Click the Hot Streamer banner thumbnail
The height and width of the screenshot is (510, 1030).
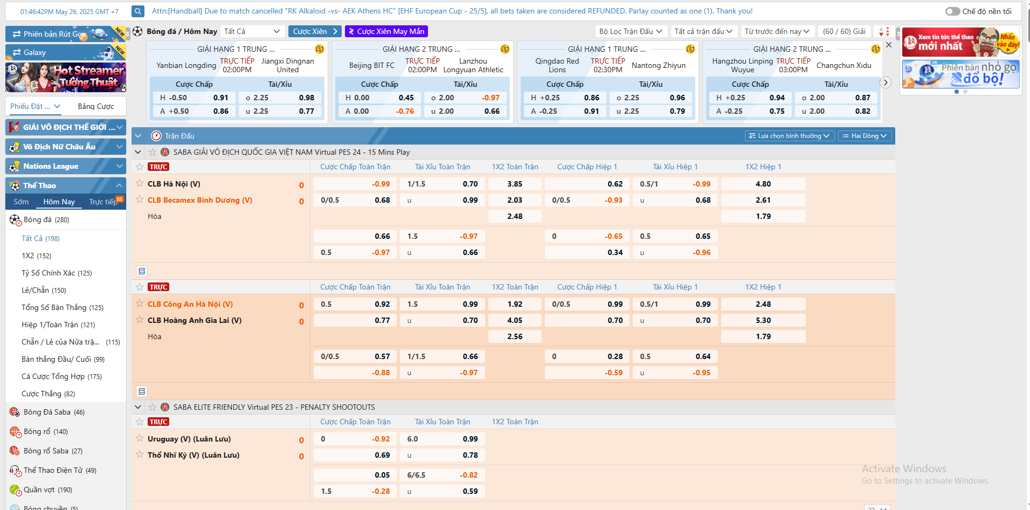(66, 77)
